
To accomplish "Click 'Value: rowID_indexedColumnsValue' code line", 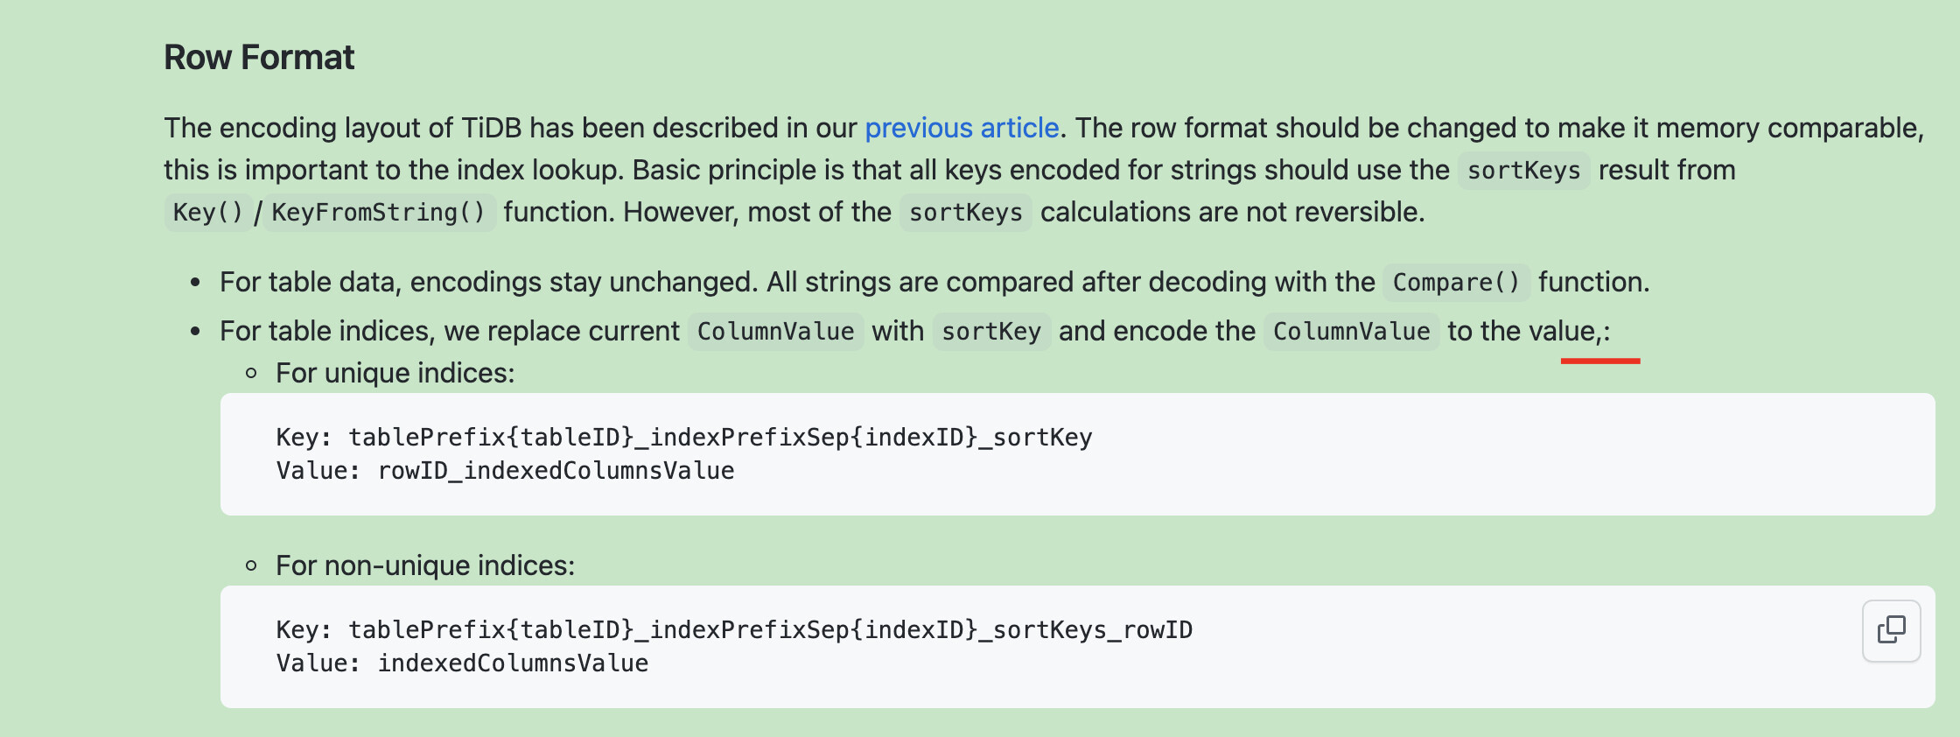I will (505, 471).
